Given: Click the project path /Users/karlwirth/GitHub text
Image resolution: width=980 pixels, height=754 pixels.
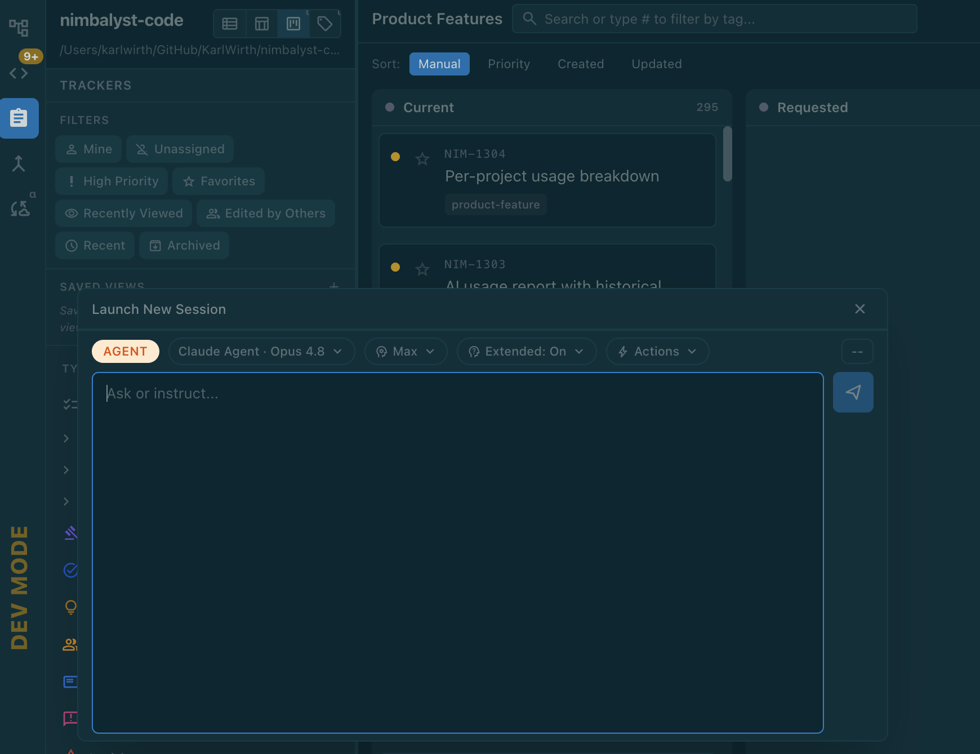Looking at the screenshot, I should pyautogui.click(x=200, y=50).
